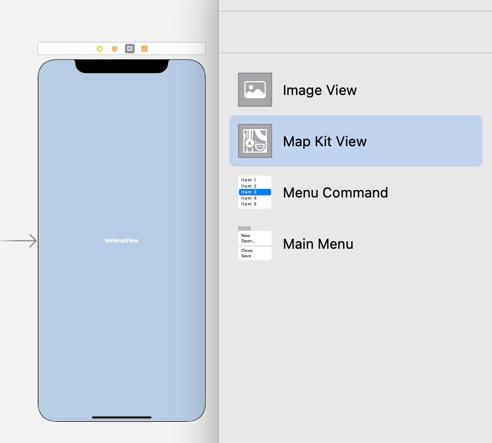Click the storyboard entry point arrow

tap(19, 240)
